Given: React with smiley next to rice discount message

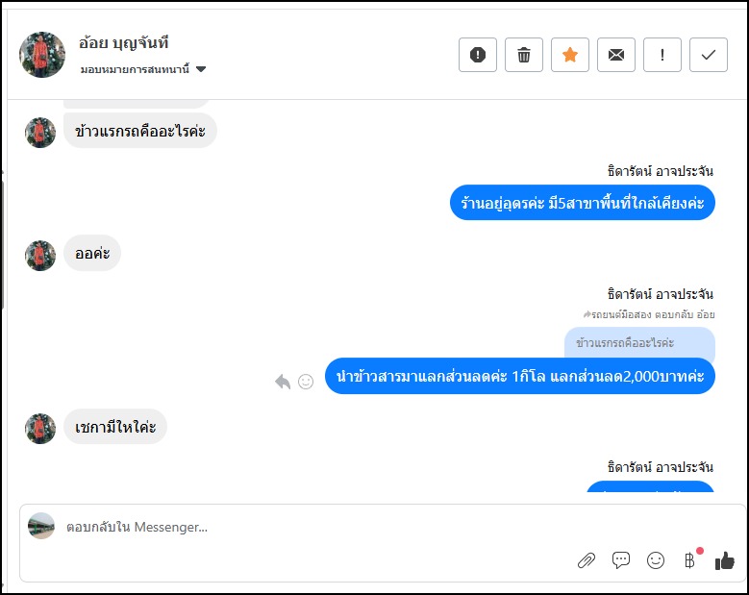Looking at the screenshot, I should [x=306, y=382].
